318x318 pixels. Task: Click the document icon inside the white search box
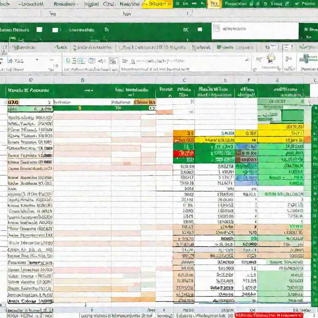(217, 28)
